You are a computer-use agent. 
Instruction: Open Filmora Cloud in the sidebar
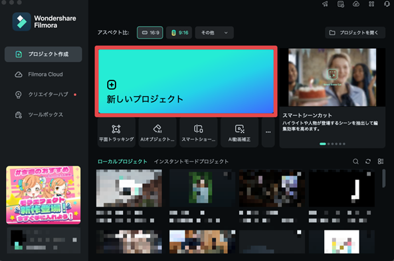coord(43,75)
